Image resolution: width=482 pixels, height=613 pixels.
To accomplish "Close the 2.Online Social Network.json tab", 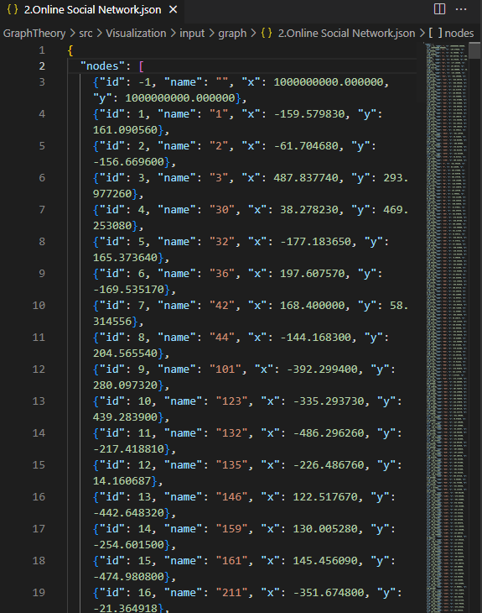I will point(173,10).
